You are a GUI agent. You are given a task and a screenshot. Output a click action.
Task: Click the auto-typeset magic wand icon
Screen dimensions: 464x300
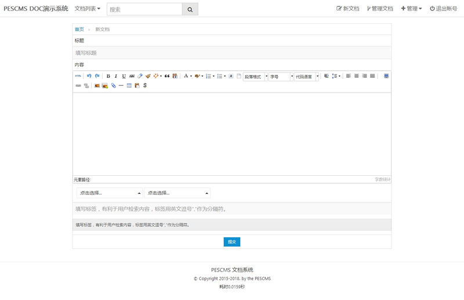tap(155, 76)
